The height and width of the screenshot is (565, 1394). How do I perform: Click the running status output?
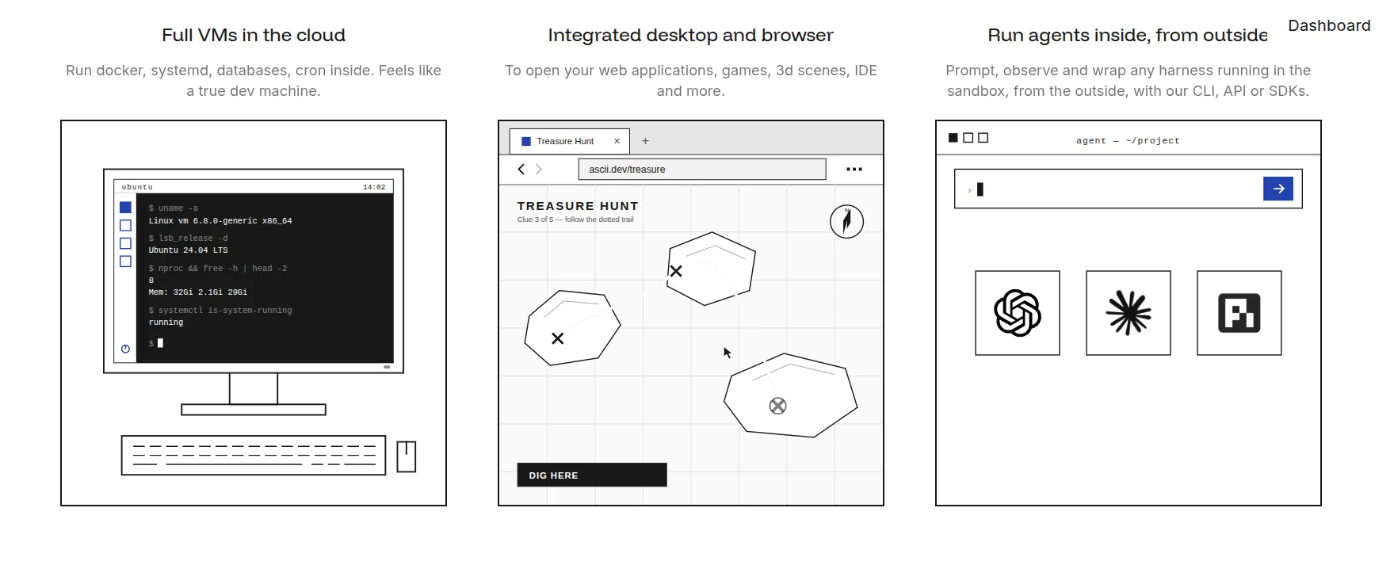coord(166,323)
